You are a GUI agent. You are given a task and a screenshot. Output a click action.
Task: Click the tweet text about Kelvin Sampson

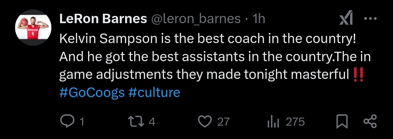tap(215, 57)
